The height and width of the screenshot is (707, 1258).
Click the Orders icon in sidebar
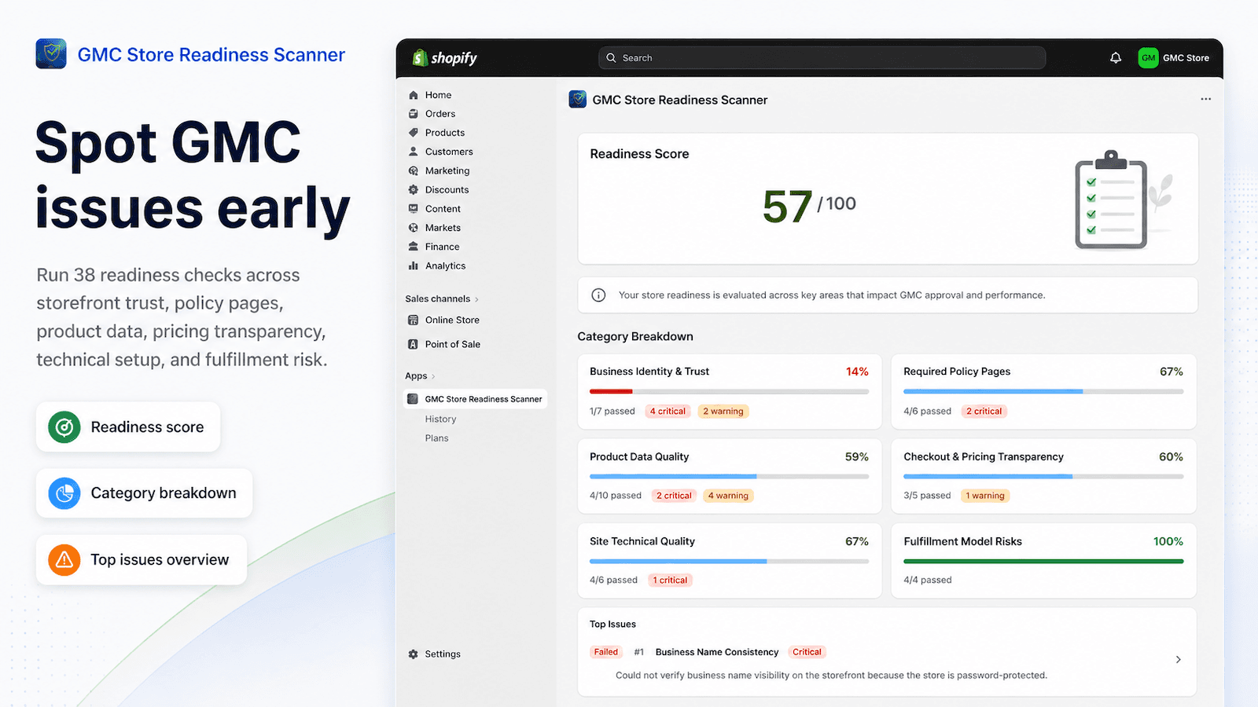click(414, 114)
